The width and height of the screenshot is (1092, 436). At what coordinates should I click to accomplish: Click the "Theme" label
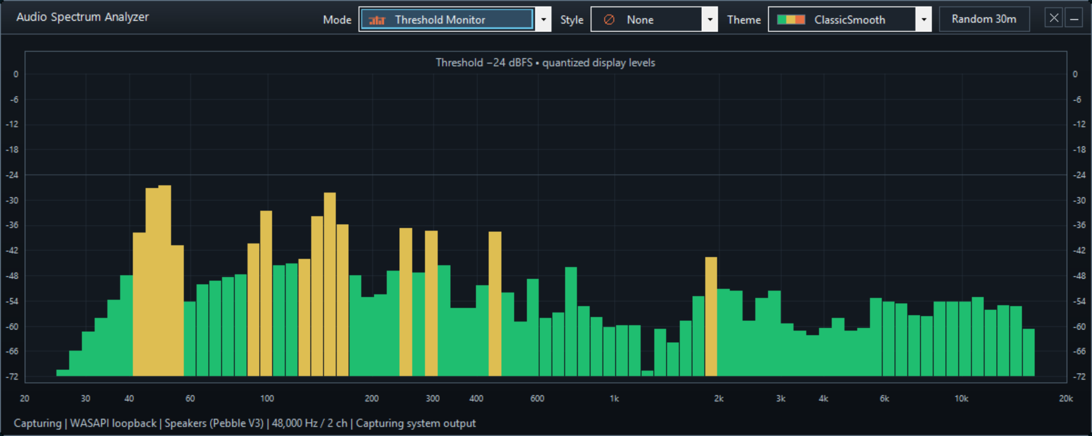pyautogui.click(x=744, y=20)
